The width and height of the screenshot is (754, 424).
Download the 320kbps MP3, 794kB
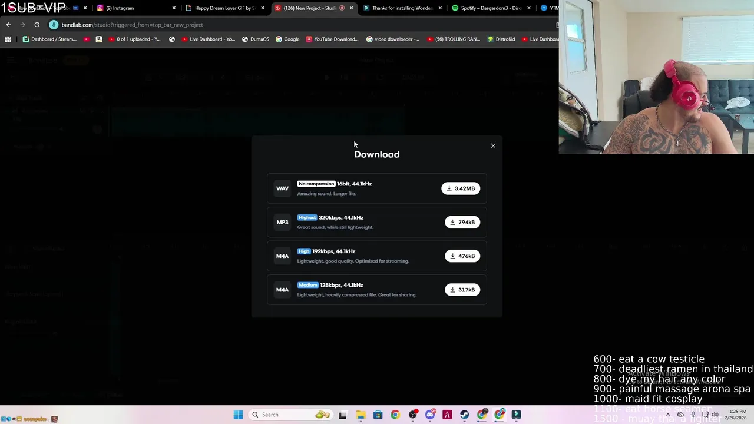pyautogui.click(x=462, y=222)
